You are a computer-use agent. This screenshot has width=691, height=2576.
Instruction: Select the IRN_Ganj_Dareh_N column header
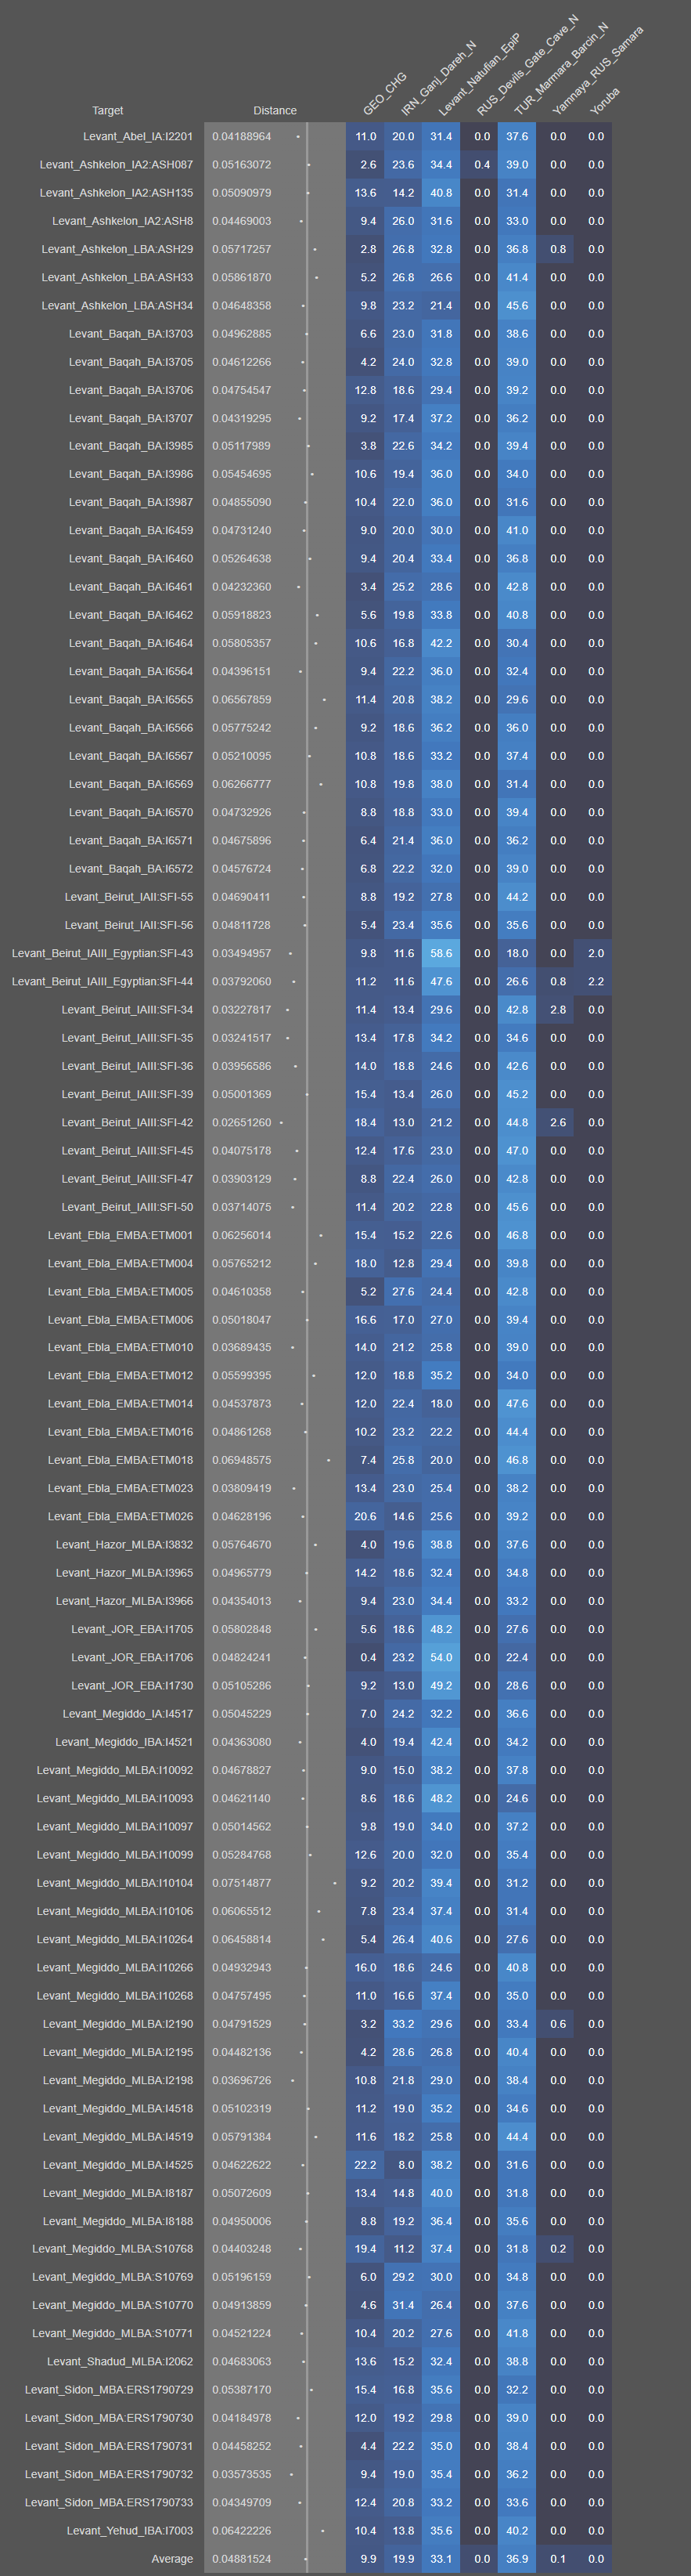coord(438,78)
